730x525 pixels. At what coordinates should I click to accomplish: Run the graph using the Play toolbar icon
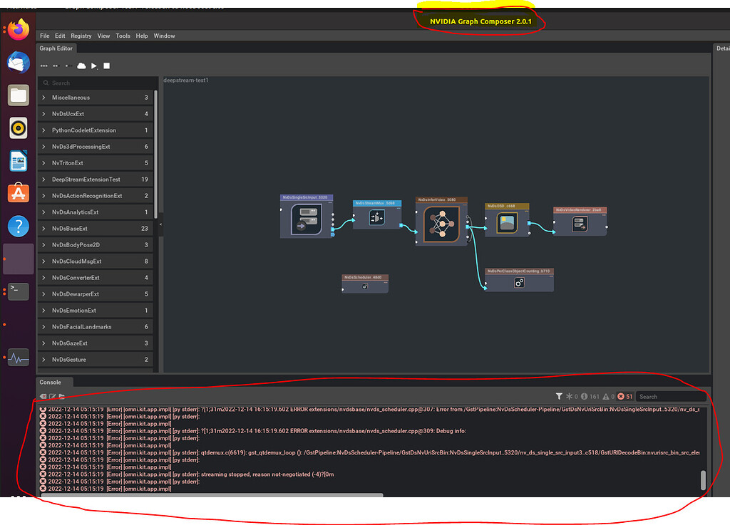pyautogui.click(x=93, y=66)
